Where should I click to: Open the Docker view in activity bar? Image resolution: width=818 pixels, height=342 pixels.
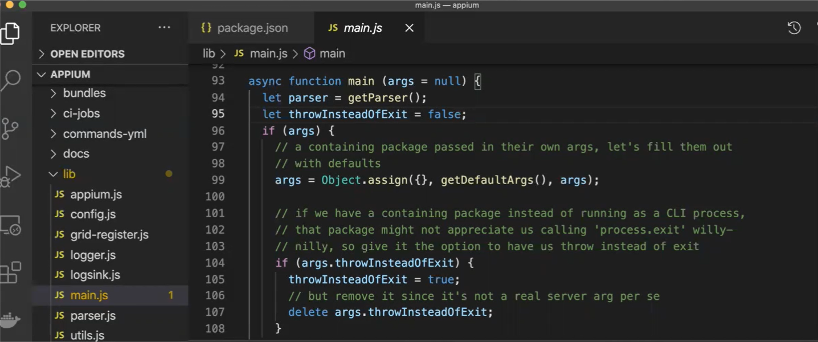pyautogui.click(x=10, y=320)
